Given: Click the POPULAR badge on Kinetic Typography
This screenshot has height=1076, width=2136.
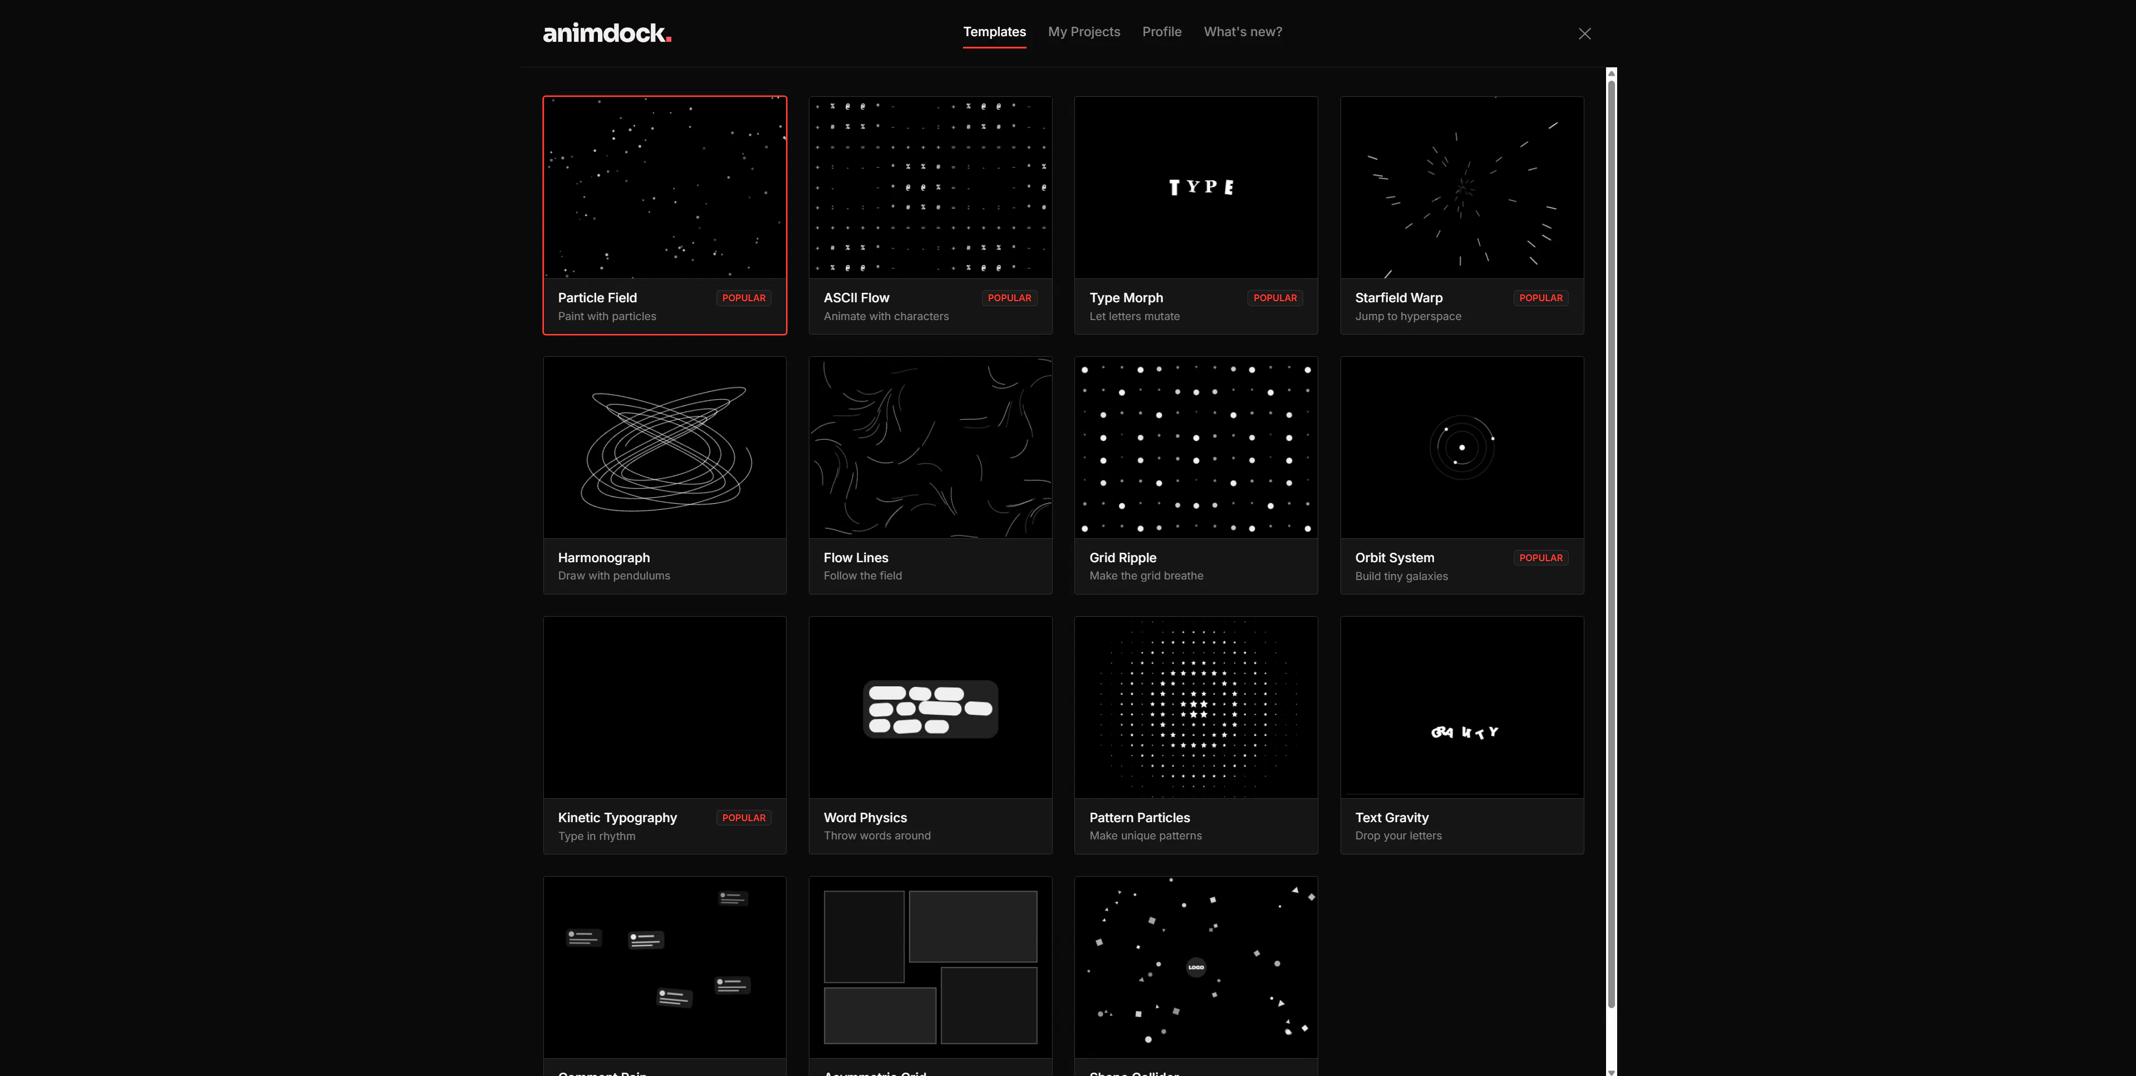Looking at the screenshot, I should point(744,817).
